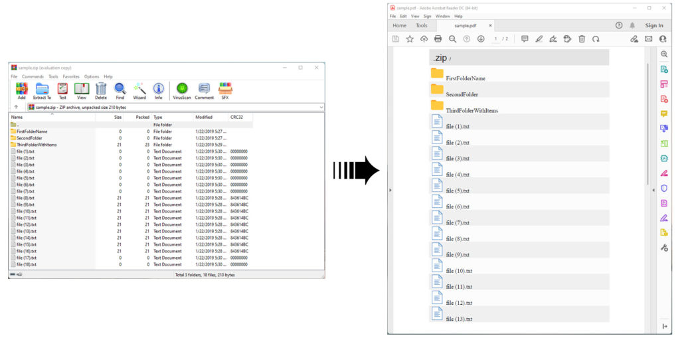Click the sticky note comment tool
This screenshot has height=340, width=680.
click(x=525, y=39)
